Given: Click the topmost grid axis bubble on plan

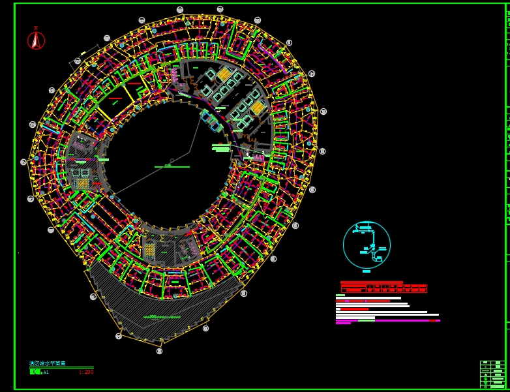Looking at the screenshot, I should 180,10.
